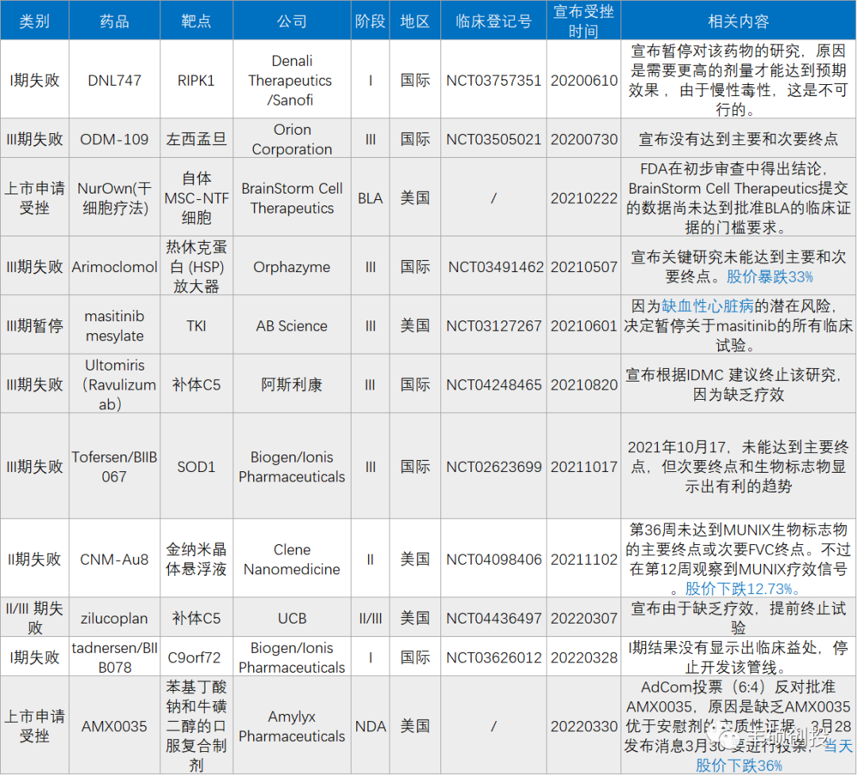This screenshot has height=775, width=857.
Task: Click the 金纳米晶体悬浮液 target cell
Action: (196, 558)
